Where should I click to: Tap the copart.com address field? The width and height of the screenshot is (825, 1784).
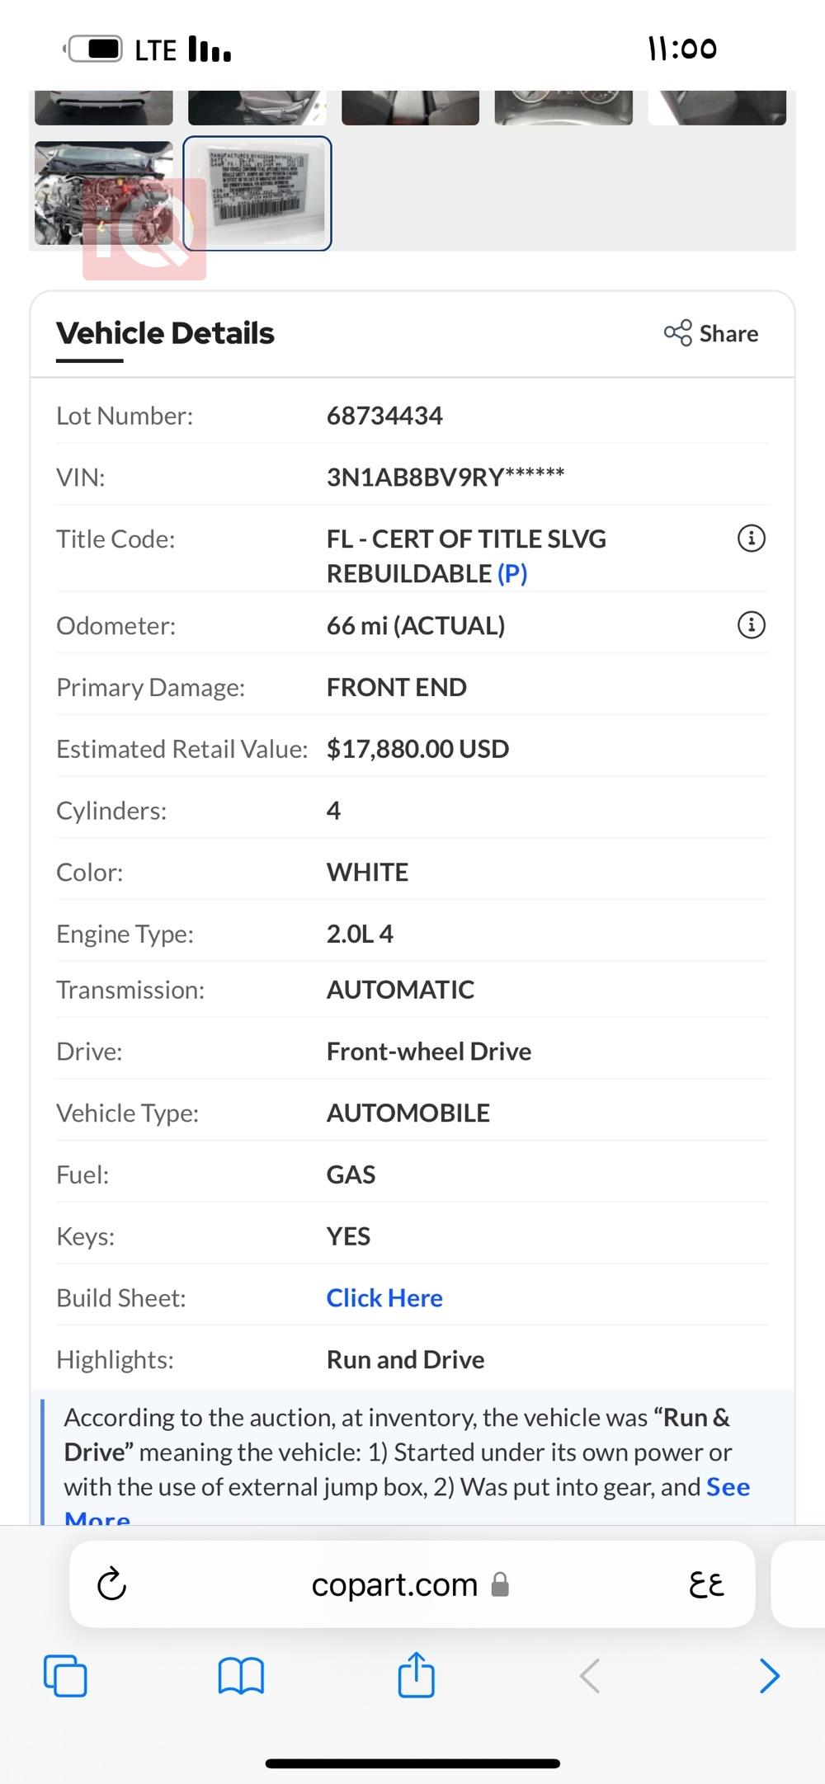click(x=396, y=1584)
